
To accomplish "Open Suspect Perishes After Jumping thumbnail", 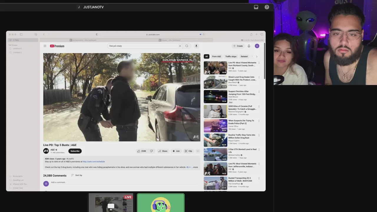I will [x=216, y=97].
